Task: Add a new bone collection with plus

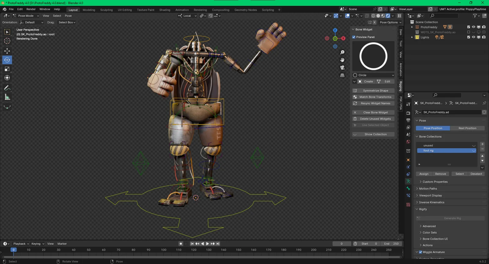Action: (x=482, y=144)
